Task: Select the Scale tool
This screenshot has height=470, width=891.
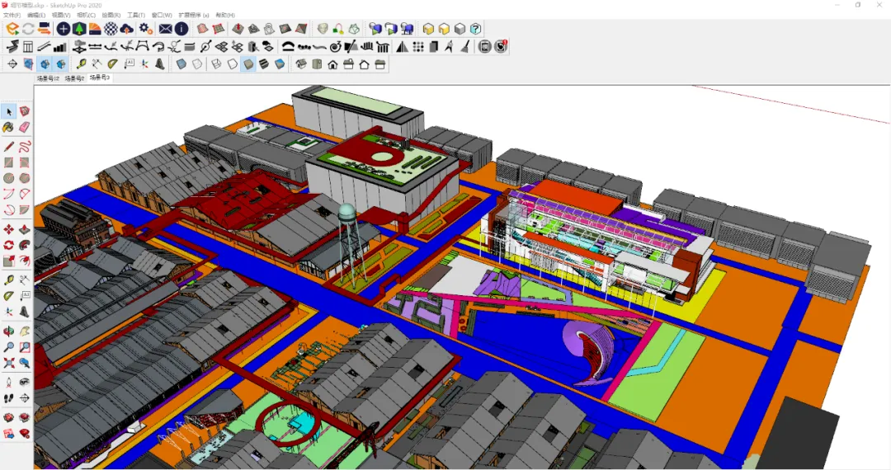Action: [9, 261]
